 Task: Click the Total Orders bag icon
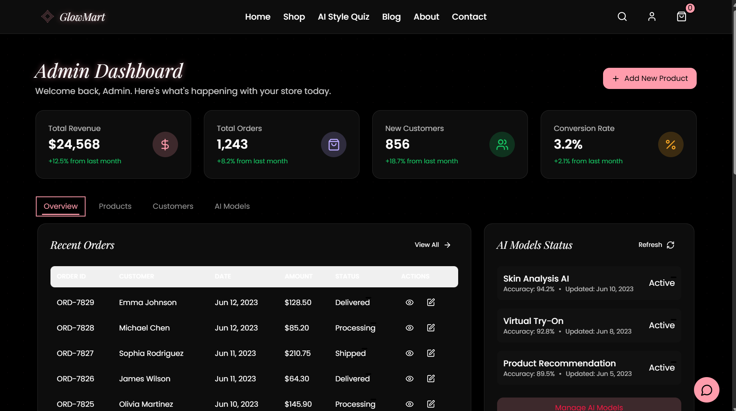334,144
